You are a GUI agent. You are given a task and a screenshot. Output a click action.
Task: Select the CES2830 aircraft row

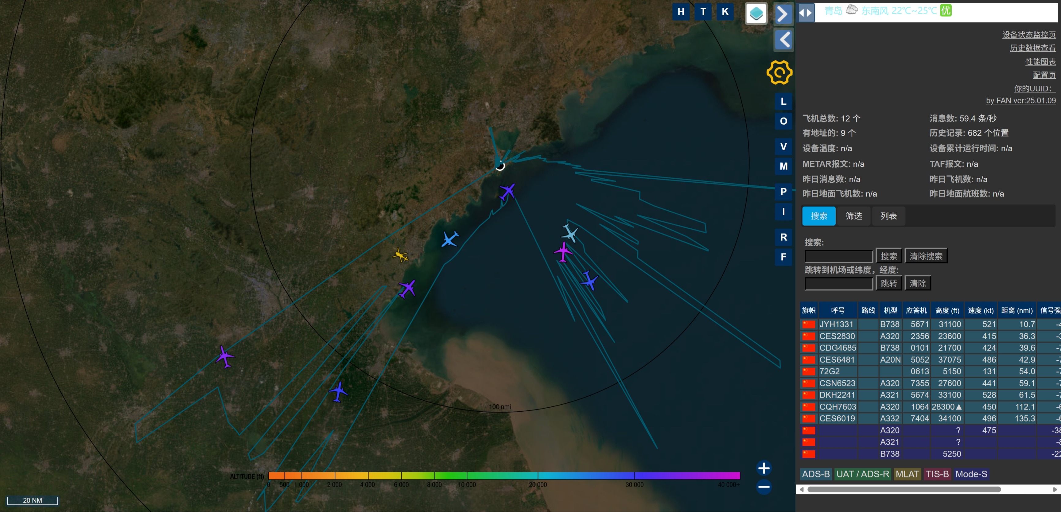click(x=930, y=336)
